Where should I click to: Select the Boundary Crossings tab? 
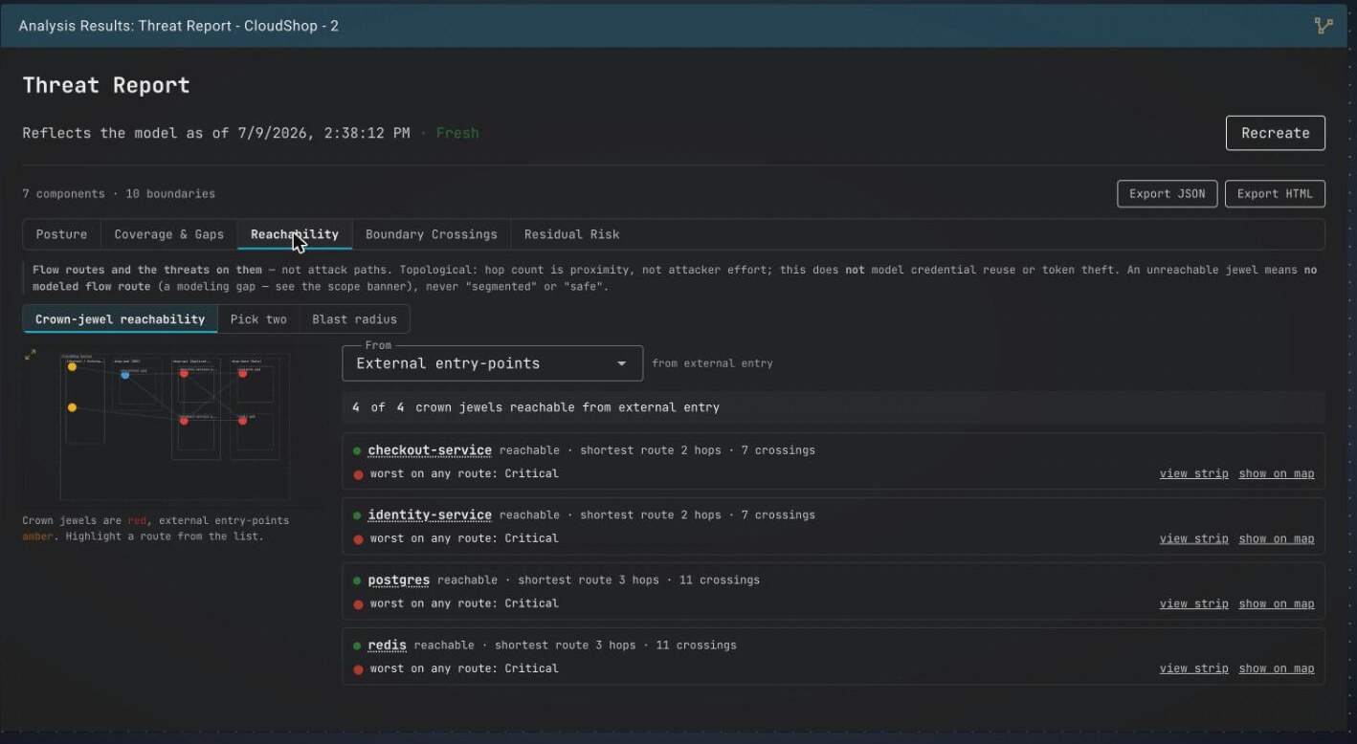click(431, 234)
